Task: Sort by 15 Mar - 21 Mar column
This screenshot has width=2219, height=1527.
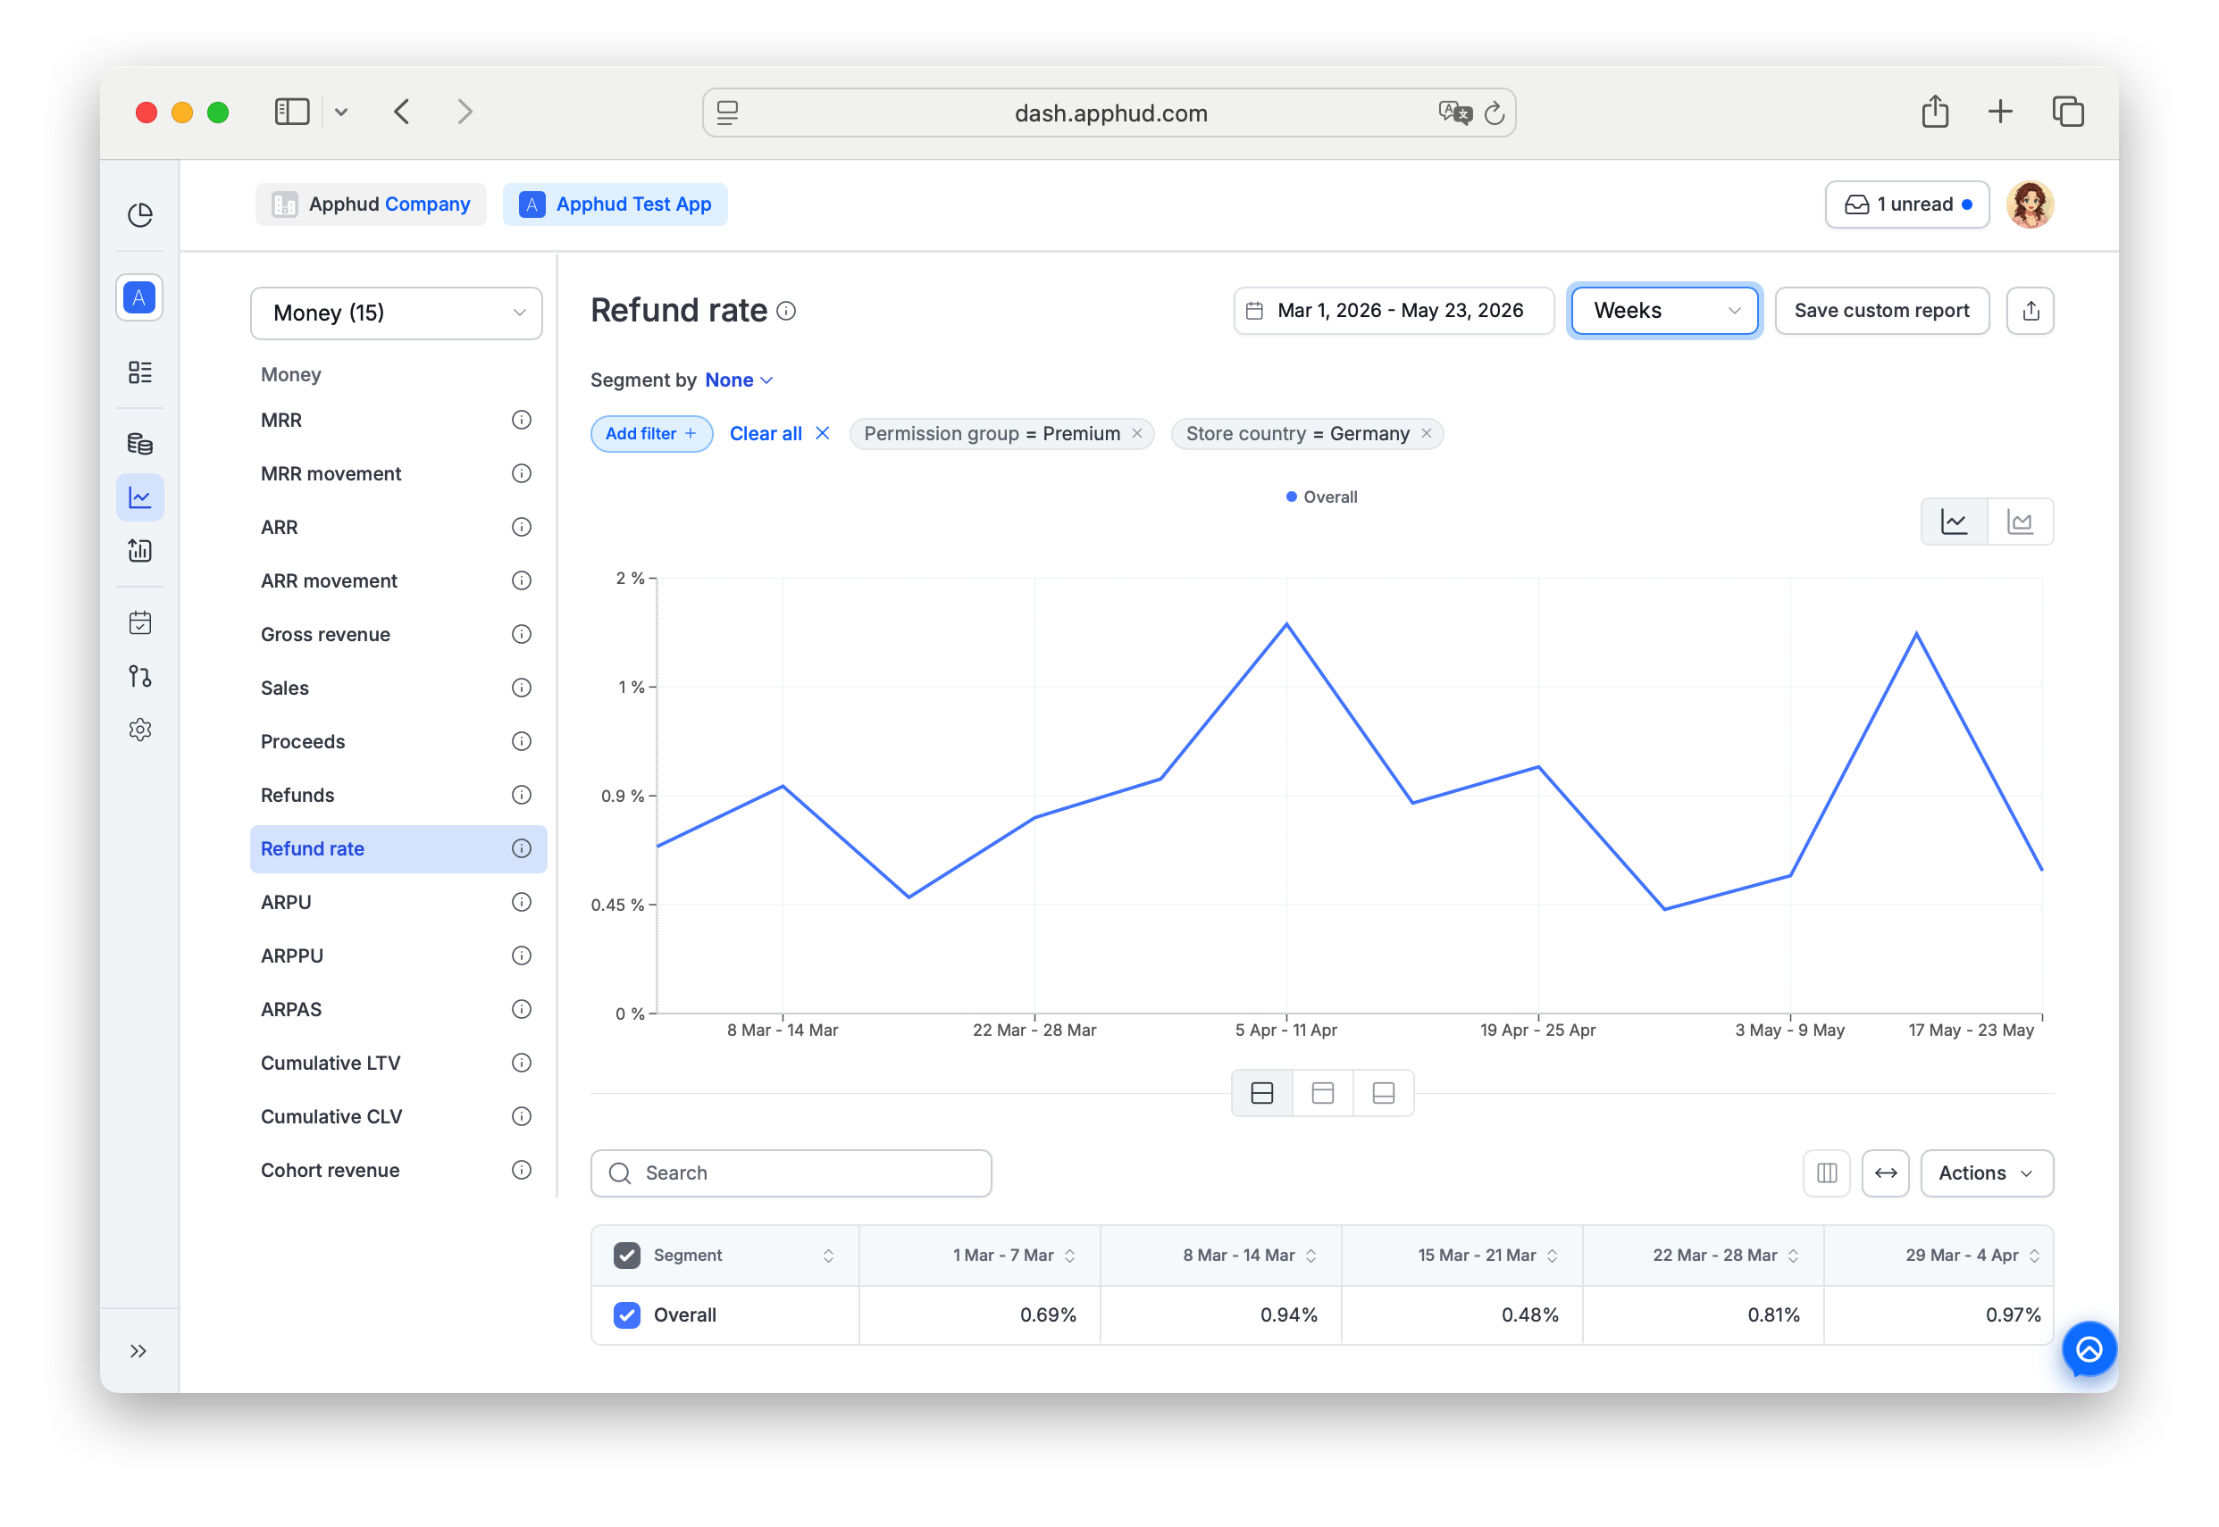Action: 1552,1256
